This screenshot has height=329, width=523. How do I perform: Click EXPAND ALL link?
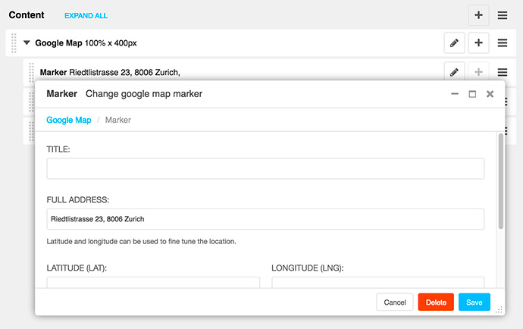click(x=86, y=15)
